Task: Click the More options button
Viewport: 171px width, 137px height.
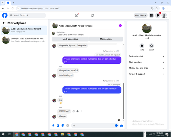Action: [x=106, y=39]
